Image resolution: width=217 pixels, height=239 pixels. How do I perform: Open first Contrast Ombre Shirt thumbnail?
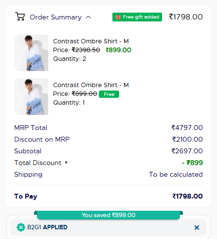(31, 53)
